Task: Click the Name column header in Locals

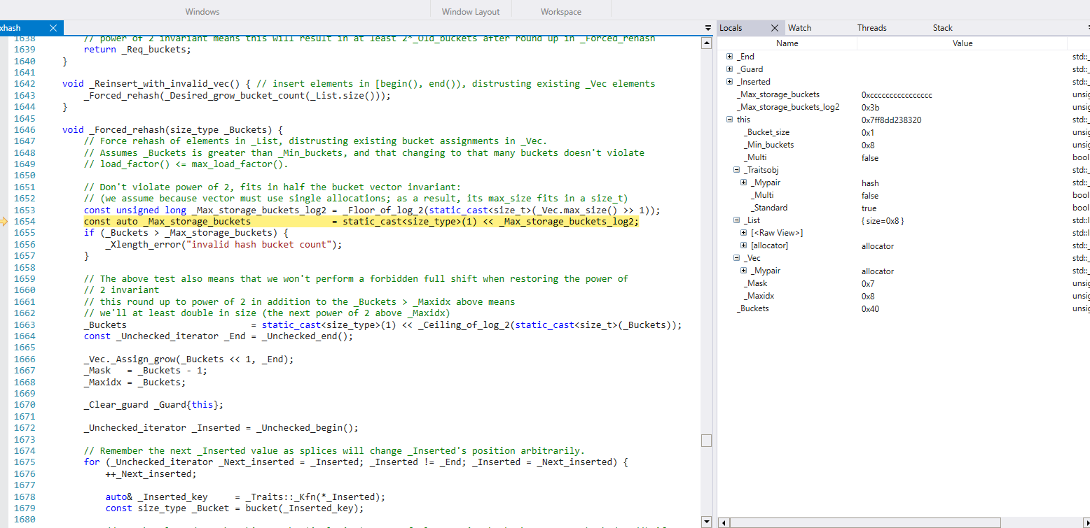Action: click(787, 43)
